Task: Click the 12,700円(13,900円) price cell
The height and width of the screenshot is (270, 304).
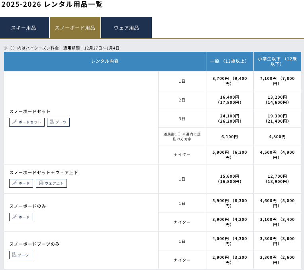Action: (x=277, y=179)
